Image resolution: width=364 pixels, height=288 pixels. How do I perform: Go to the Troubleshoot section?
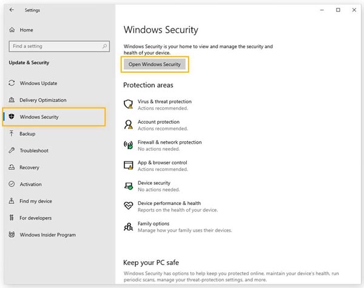tap(33, 150)
